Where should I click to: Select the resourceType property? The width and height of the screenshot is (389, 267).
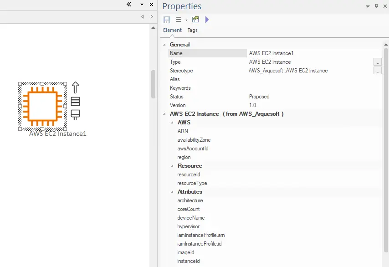(192, 183)
